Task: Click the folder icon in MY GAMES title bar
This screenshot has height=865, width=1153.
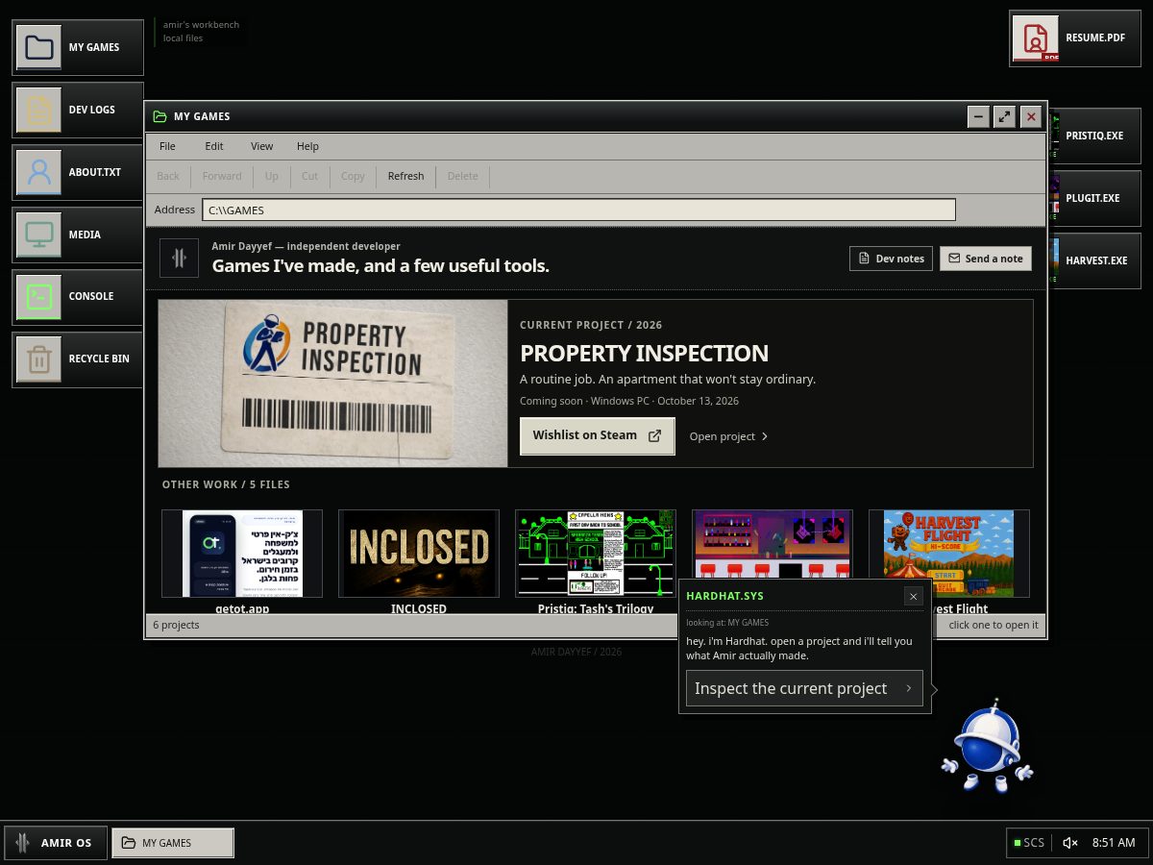Action: pyautogui.click(x=159, y=116)
